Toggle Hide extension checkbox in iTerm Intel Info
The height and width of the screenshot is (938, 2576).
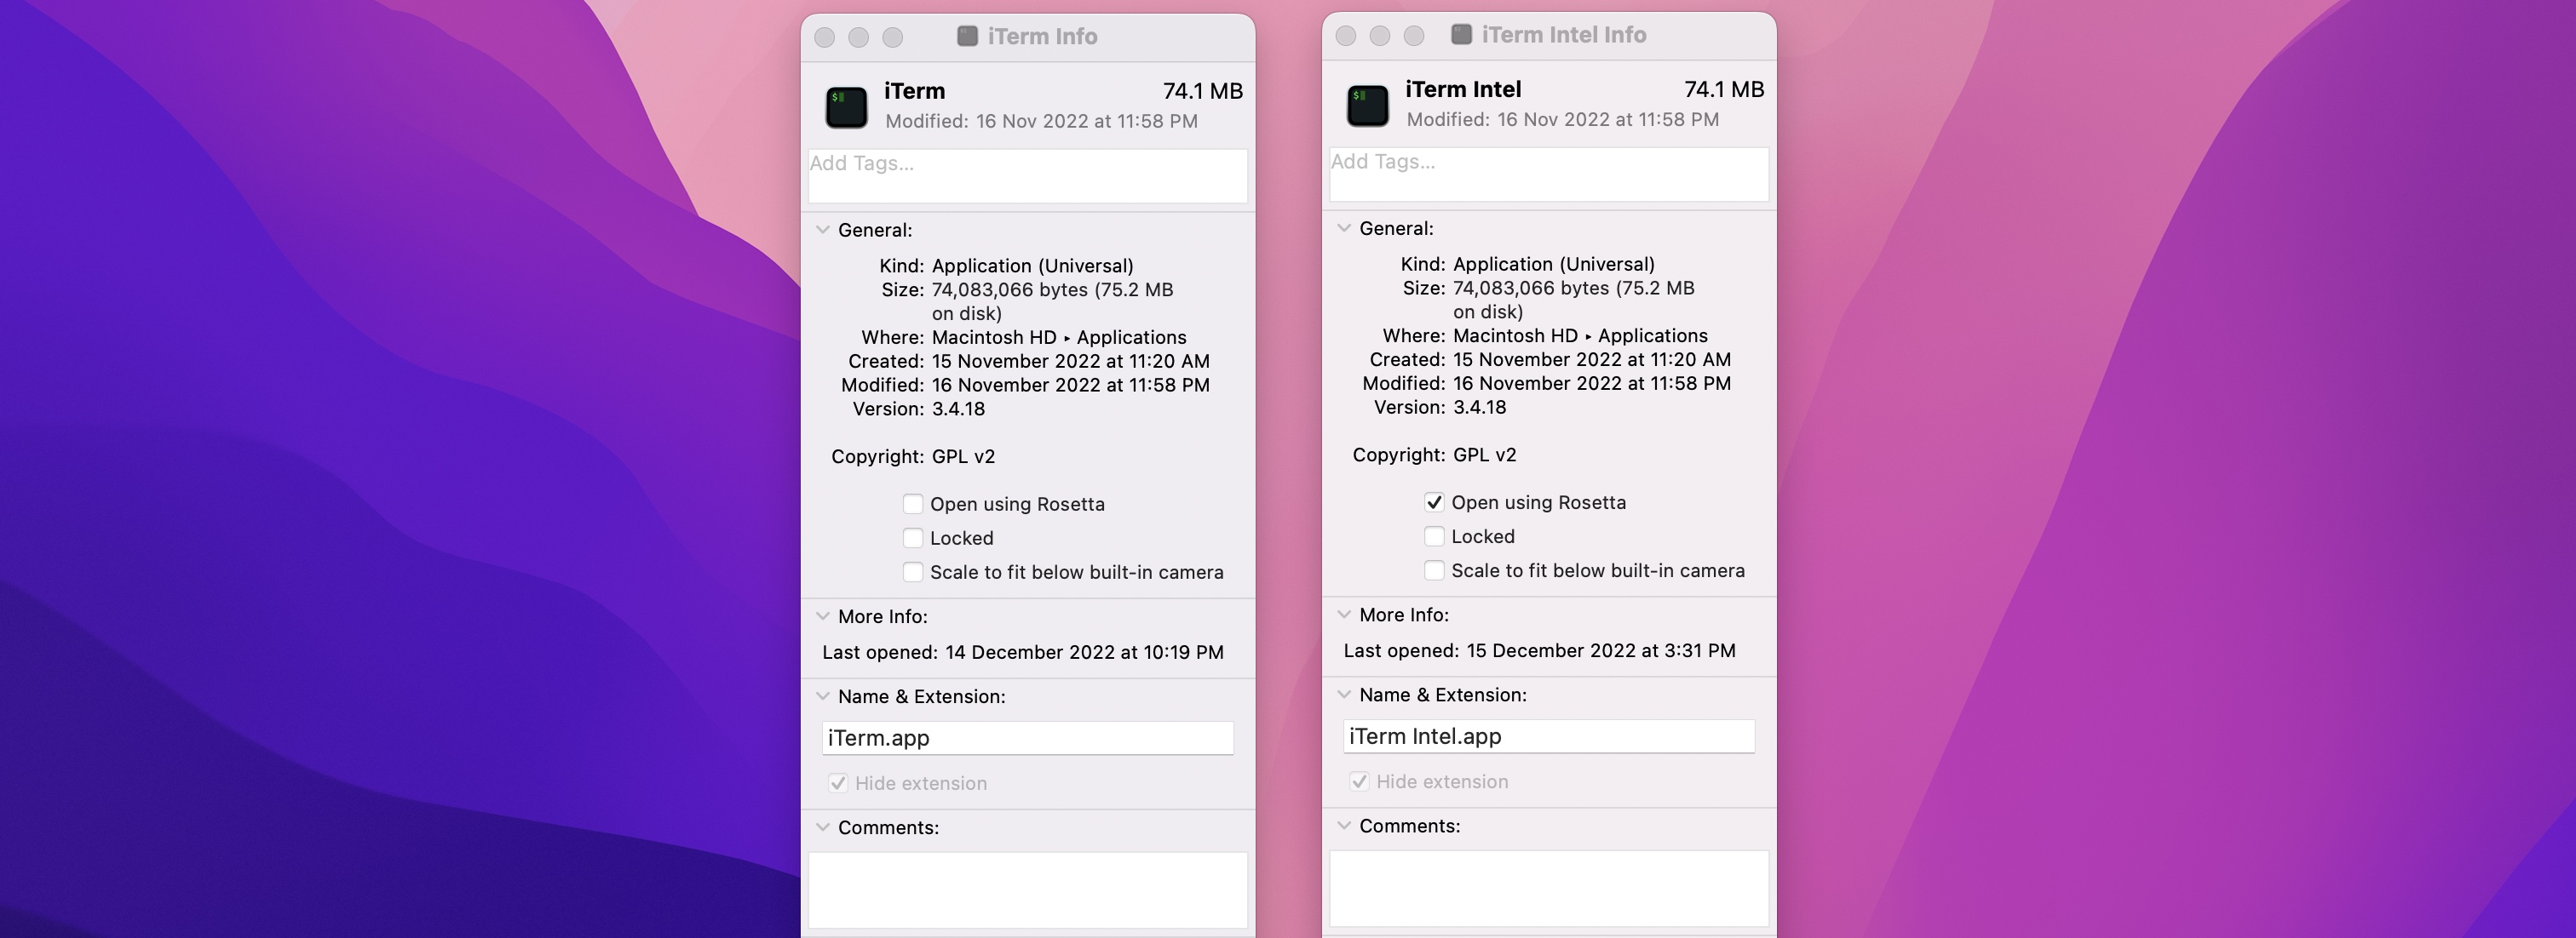(1359, 781)
